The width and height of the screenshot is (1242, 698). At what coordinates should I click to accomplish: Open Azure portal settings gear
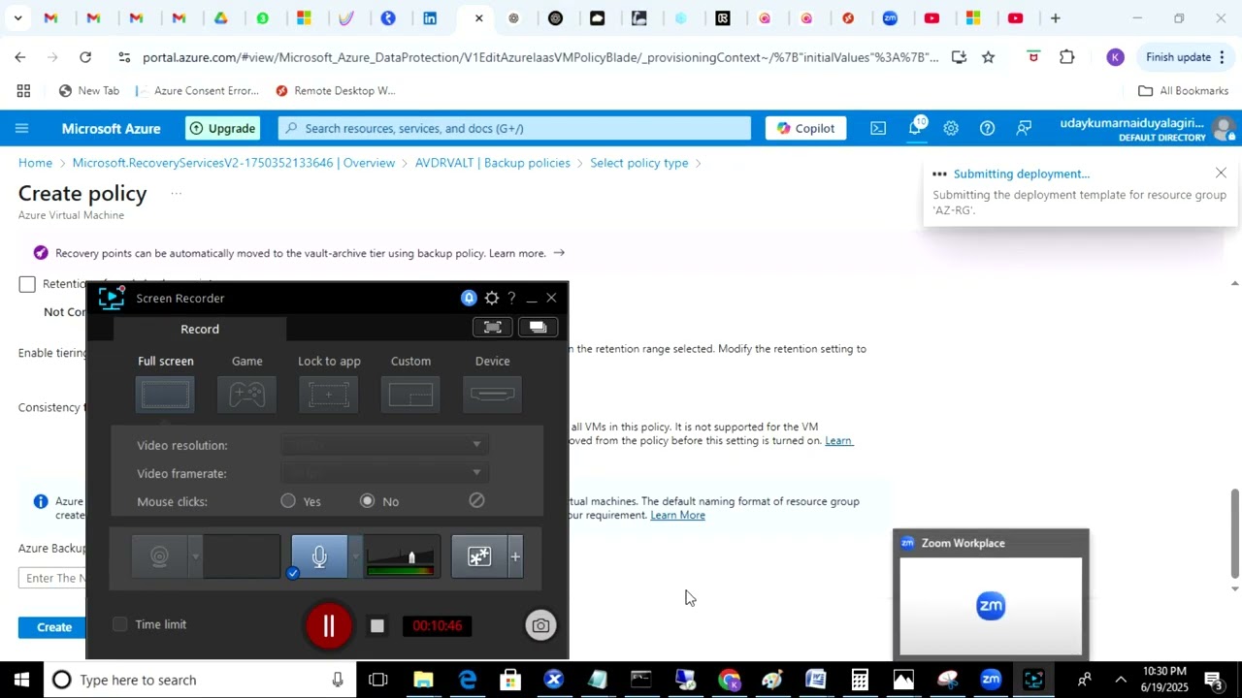[951, 128]
